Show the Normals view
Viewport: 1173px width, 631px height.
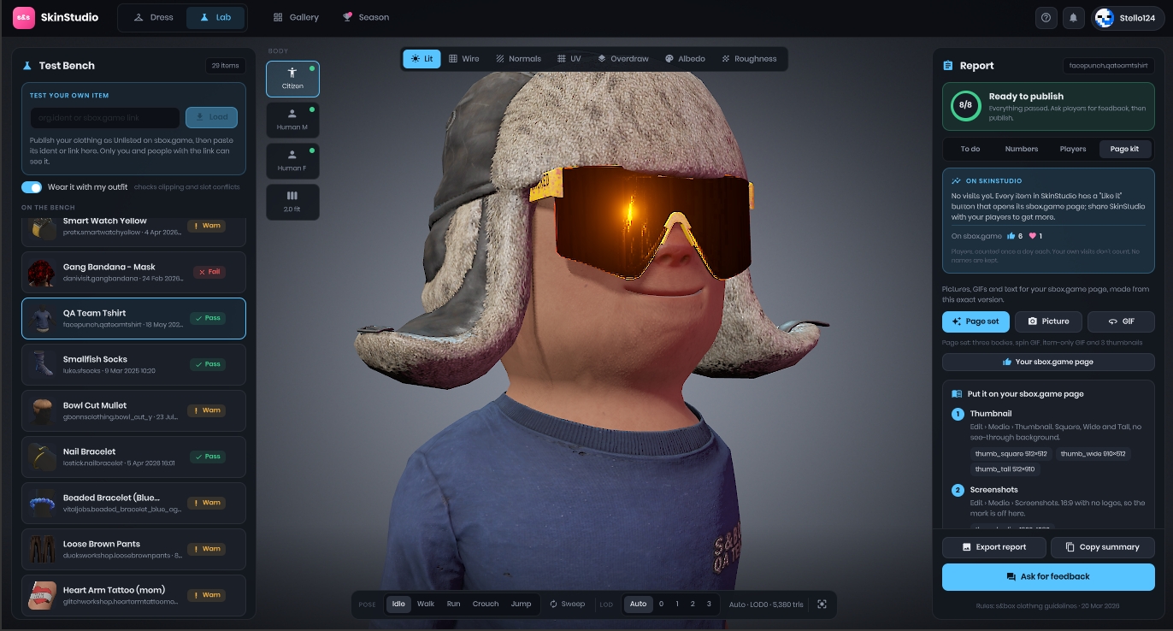[x=518, y=59]
